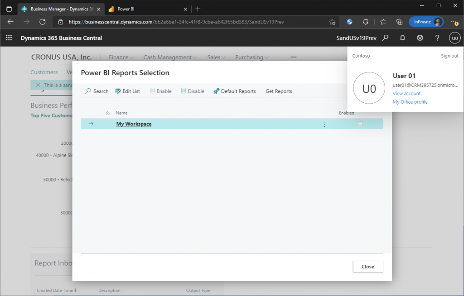
Task: Open the notifications bell
Action: (402, 38)
